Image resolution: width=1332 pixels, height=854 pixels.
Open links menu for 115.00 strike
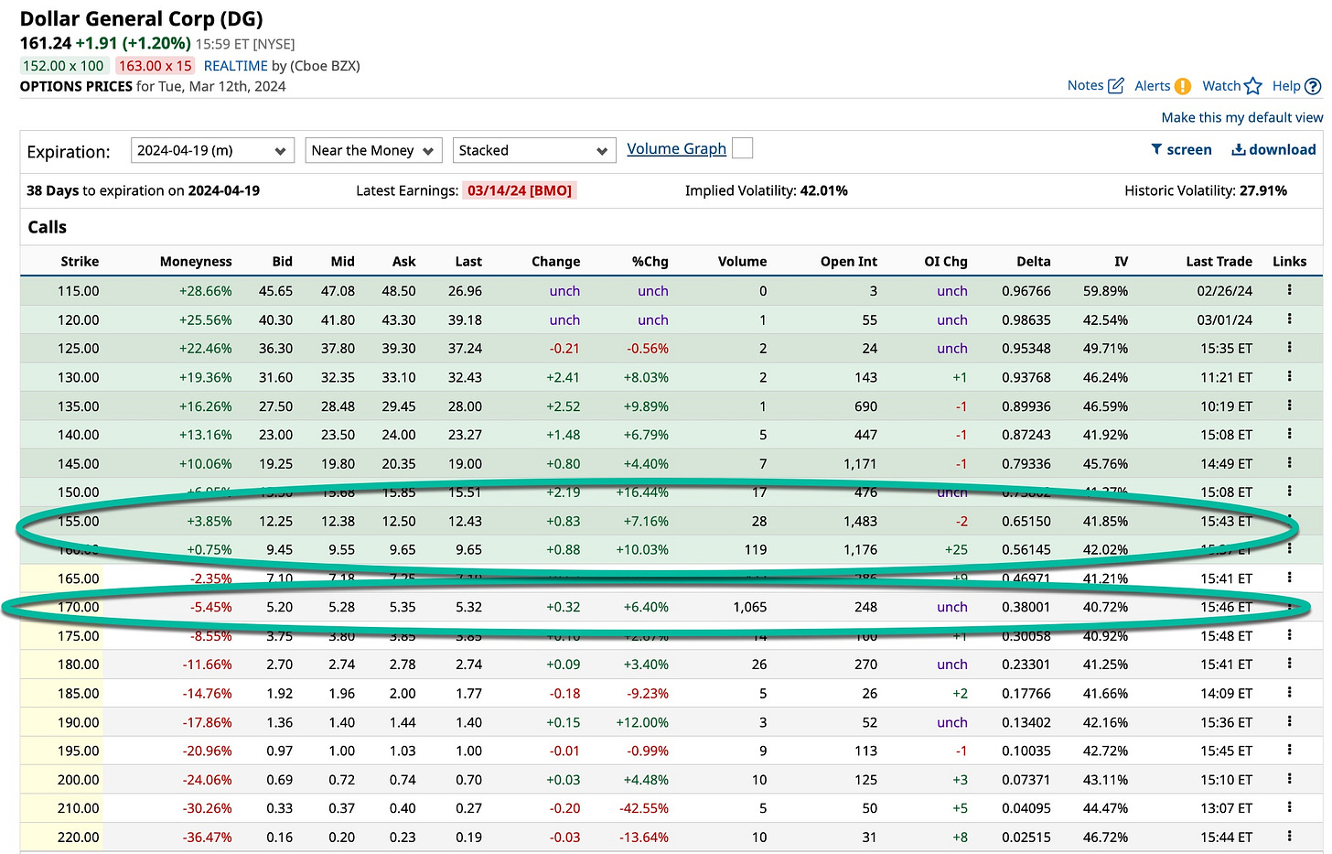pyautogui.click(x=1289, y=290)
